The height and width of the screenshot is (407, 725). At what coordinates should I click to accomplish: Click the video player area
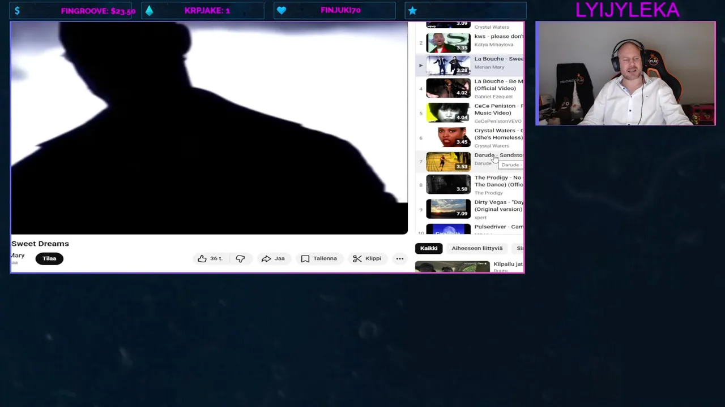[209, 128]
